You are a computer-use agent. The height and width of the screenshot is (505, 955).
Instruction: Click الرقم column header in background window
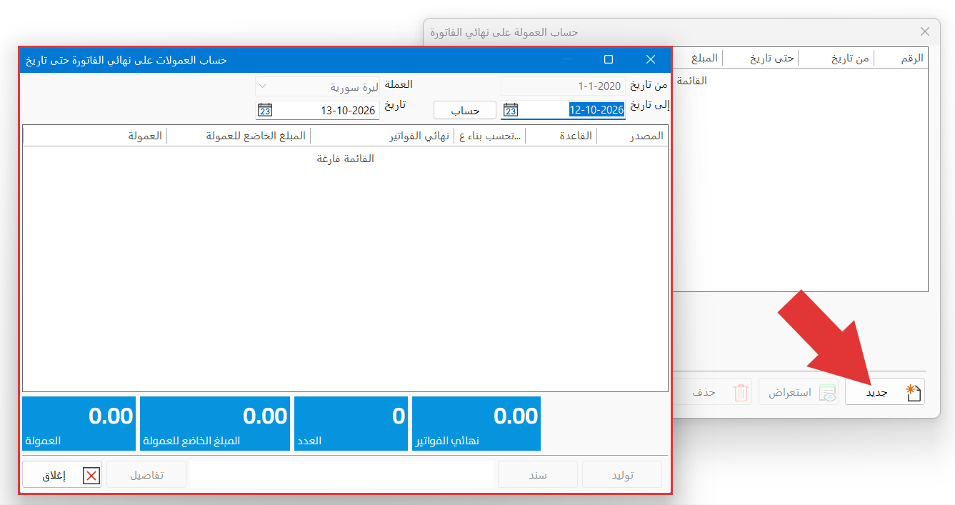coord(901,59)
